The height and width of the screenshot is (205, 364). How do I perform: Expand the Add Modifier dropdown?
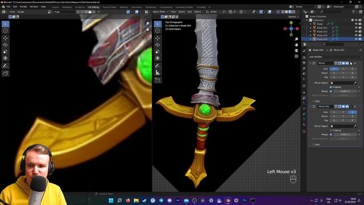point(335,57)
